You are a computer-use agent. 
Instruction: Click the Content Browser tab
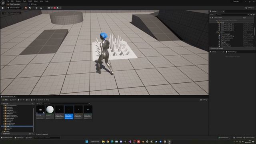coord(8,97)
